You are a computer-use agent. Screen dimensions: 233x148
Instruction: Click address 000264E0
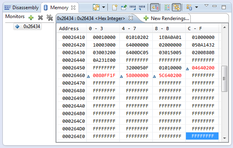[x=74, y=136]
